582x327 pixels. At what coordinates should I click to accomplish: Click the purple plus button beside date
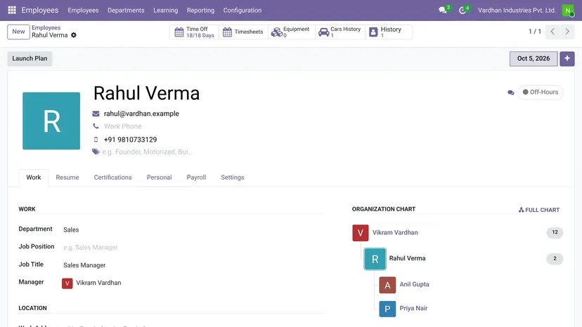[567, 58]
